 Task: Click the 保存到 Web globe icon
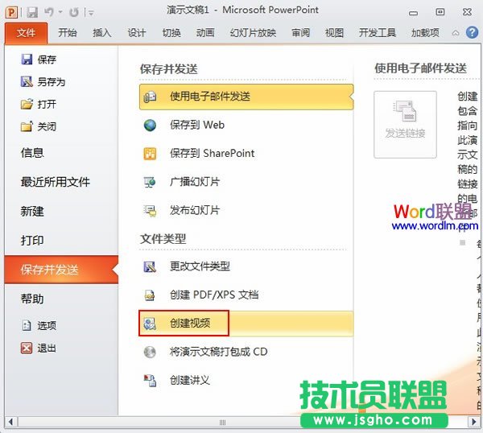point(150,125)
